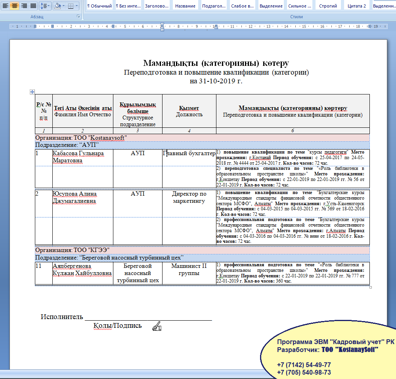
Task: Open the Абзац paragraph dialog launcher
Action: tap(78, 16)
